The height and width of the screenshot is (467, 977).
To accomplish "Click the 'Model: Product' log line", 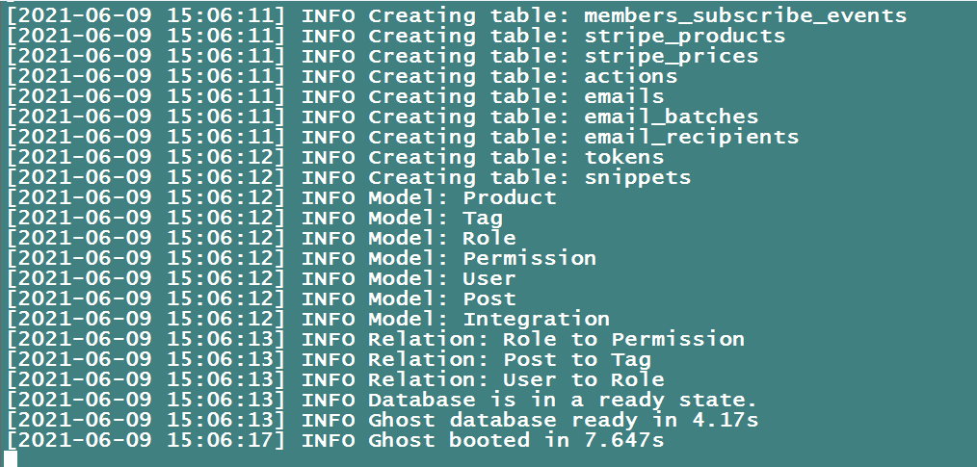I will [462, 197].
